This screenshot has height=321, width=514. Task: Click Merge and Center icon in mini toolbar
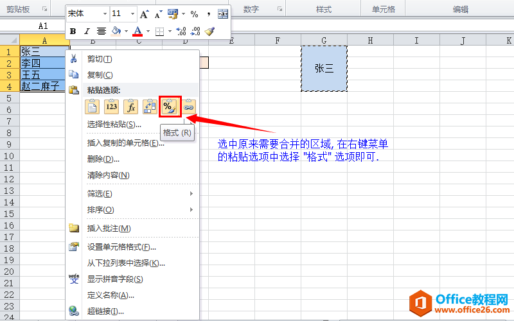pos(223,14)
